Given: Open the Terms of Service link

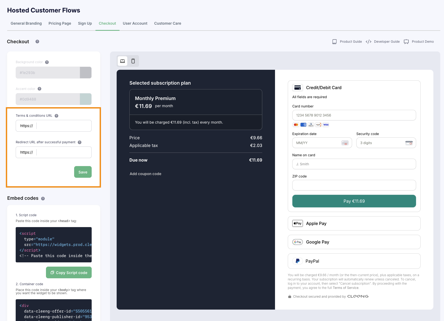Looking at the screenshot, I should click(x=346, y=288).
